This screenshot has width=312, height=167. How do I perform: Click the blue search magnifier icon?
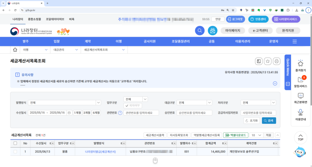200,31
